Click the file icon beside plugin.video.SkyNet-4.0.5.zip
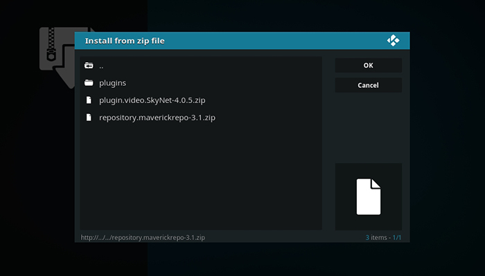The image size is (485, 276). pos(89,100)
